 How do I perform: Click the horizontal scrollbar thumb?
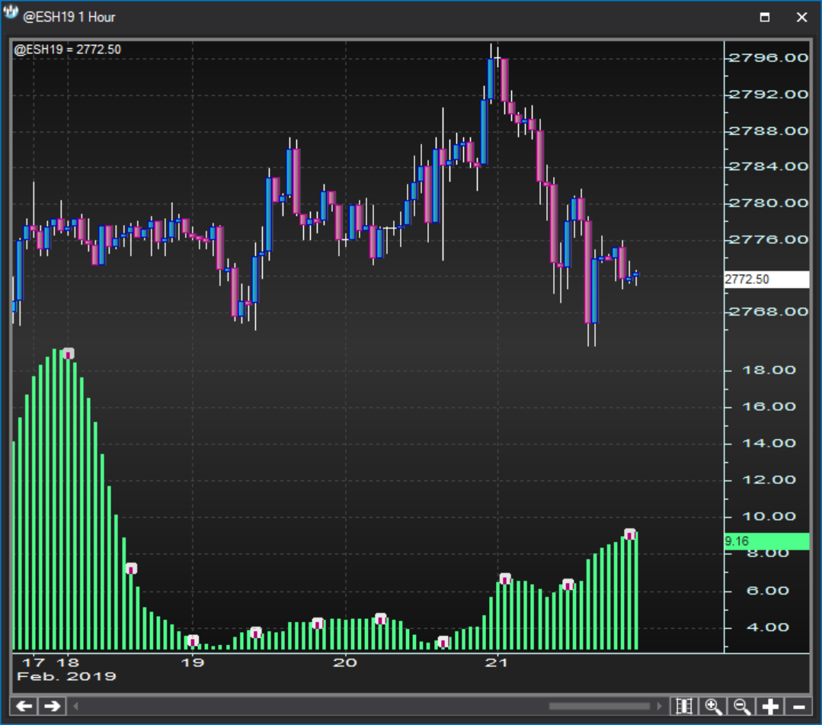coord(600,706)
